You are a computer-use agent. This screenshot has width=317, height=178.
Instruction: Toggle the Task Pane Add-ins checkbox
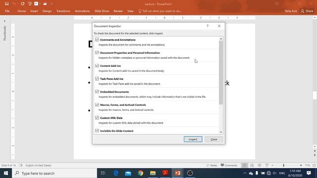pyautogui.click(x=97, y=79)
